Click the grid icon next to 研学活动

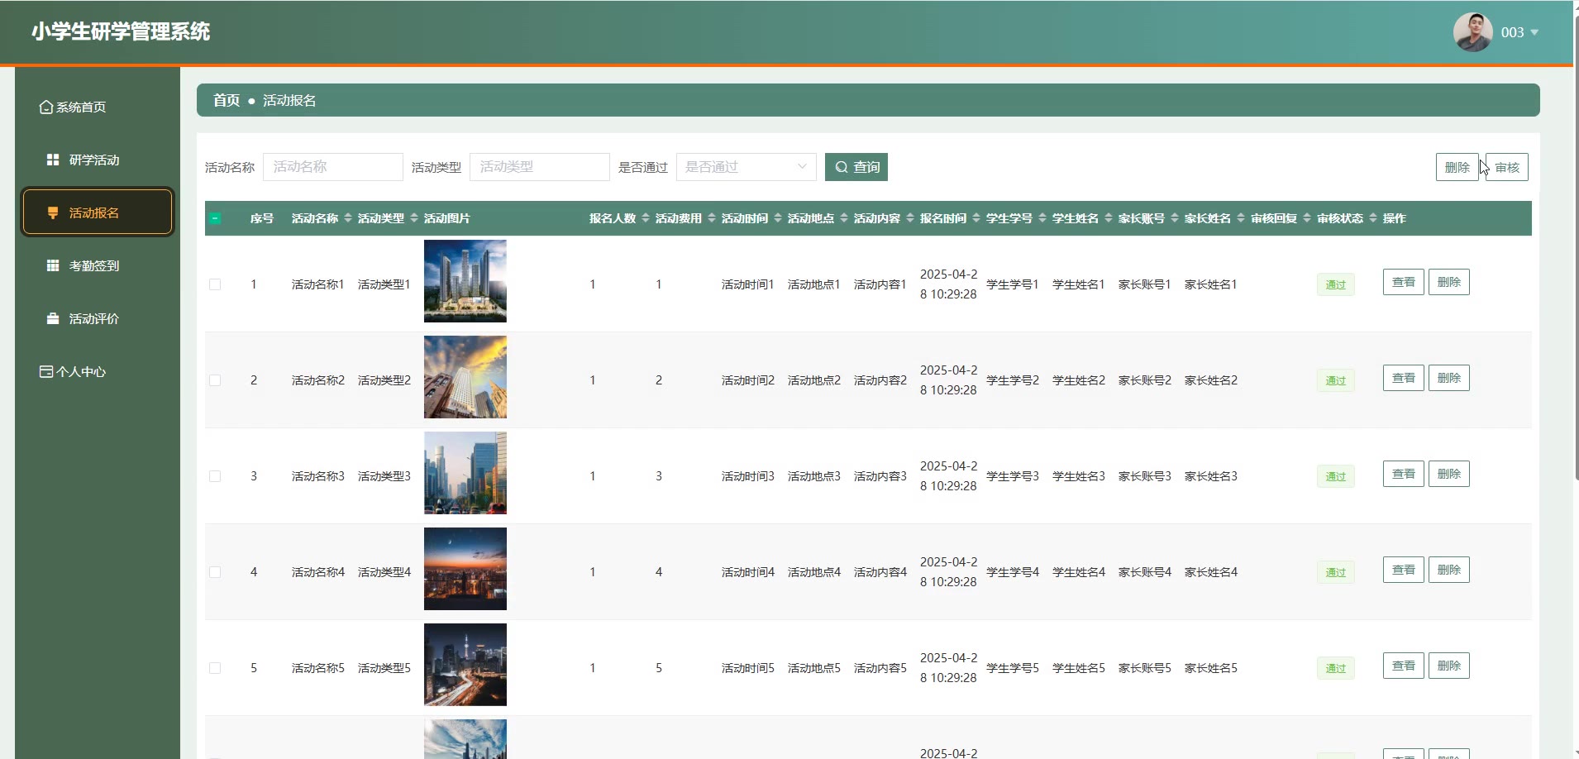(x=53, y=160)
